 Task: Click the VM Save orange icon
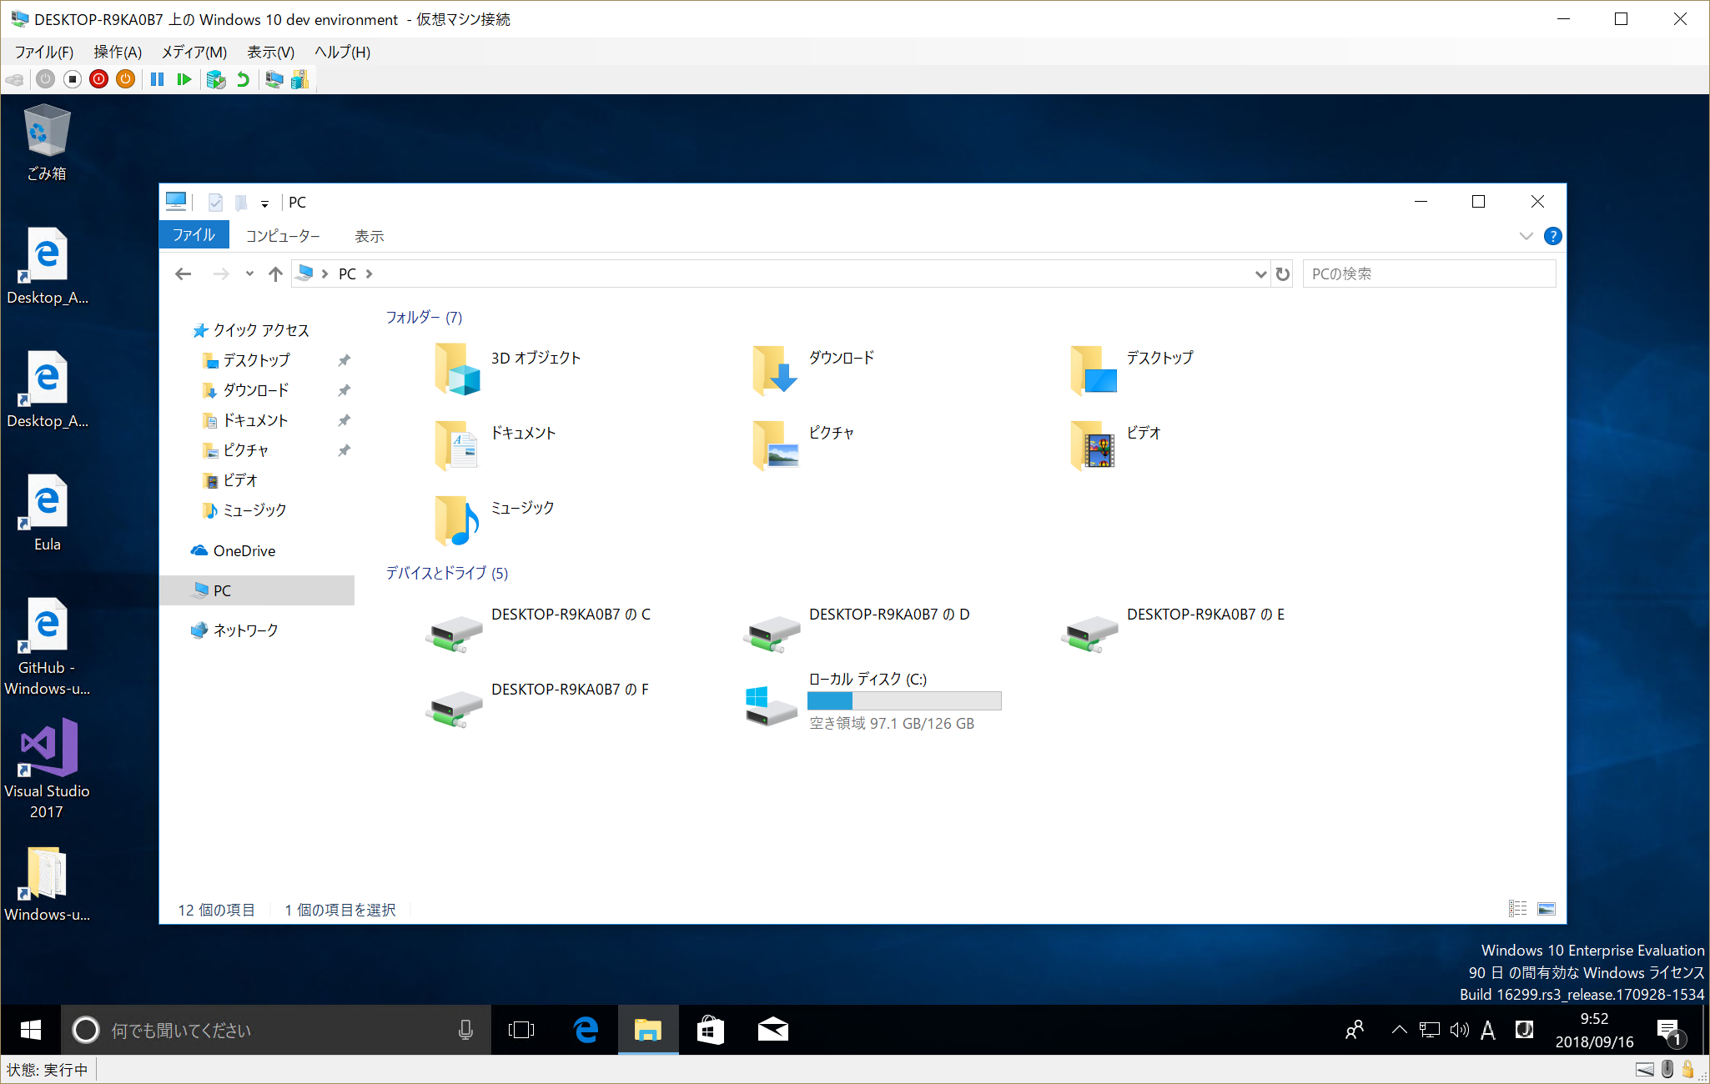[125, 79]
